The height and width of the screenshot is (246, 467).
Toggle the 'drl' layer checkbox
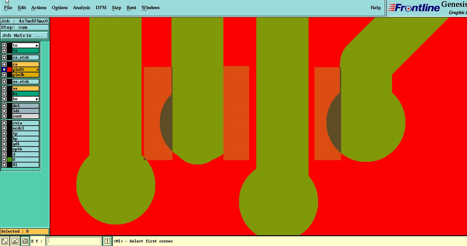pyautogui.click(x=4, y=106)
